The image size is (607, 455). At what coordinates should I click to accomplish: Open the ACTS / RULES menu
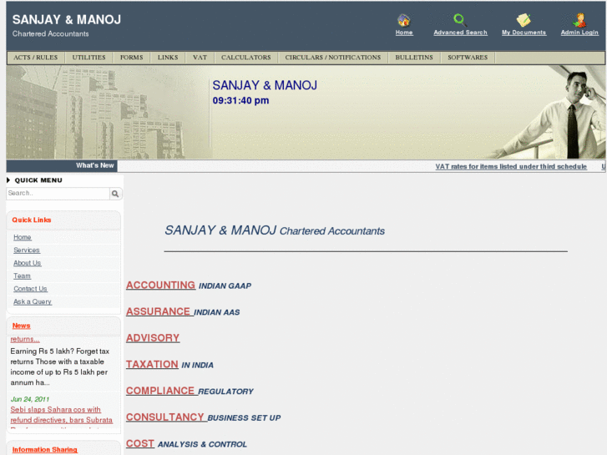36,58
